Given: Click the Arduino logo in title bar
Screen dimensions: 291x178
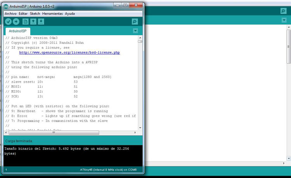Looking at the screenshot, I should click(6, 7).
